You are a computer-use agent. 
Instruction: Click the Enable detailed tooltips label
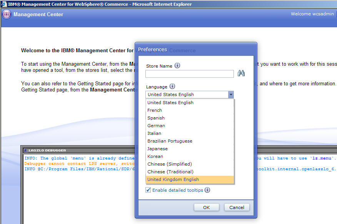point(177,190)
